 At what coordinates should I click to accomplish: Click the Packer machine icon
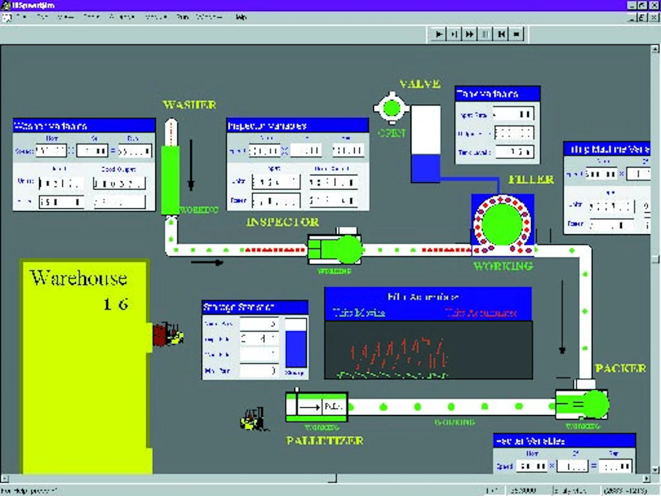click(x=581, y=404)
